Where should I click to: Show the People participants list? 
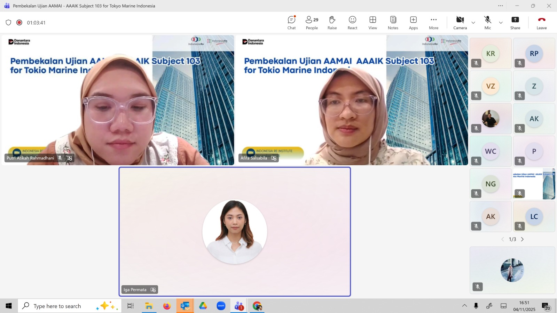pyautogui.click(x=312, y=23)
